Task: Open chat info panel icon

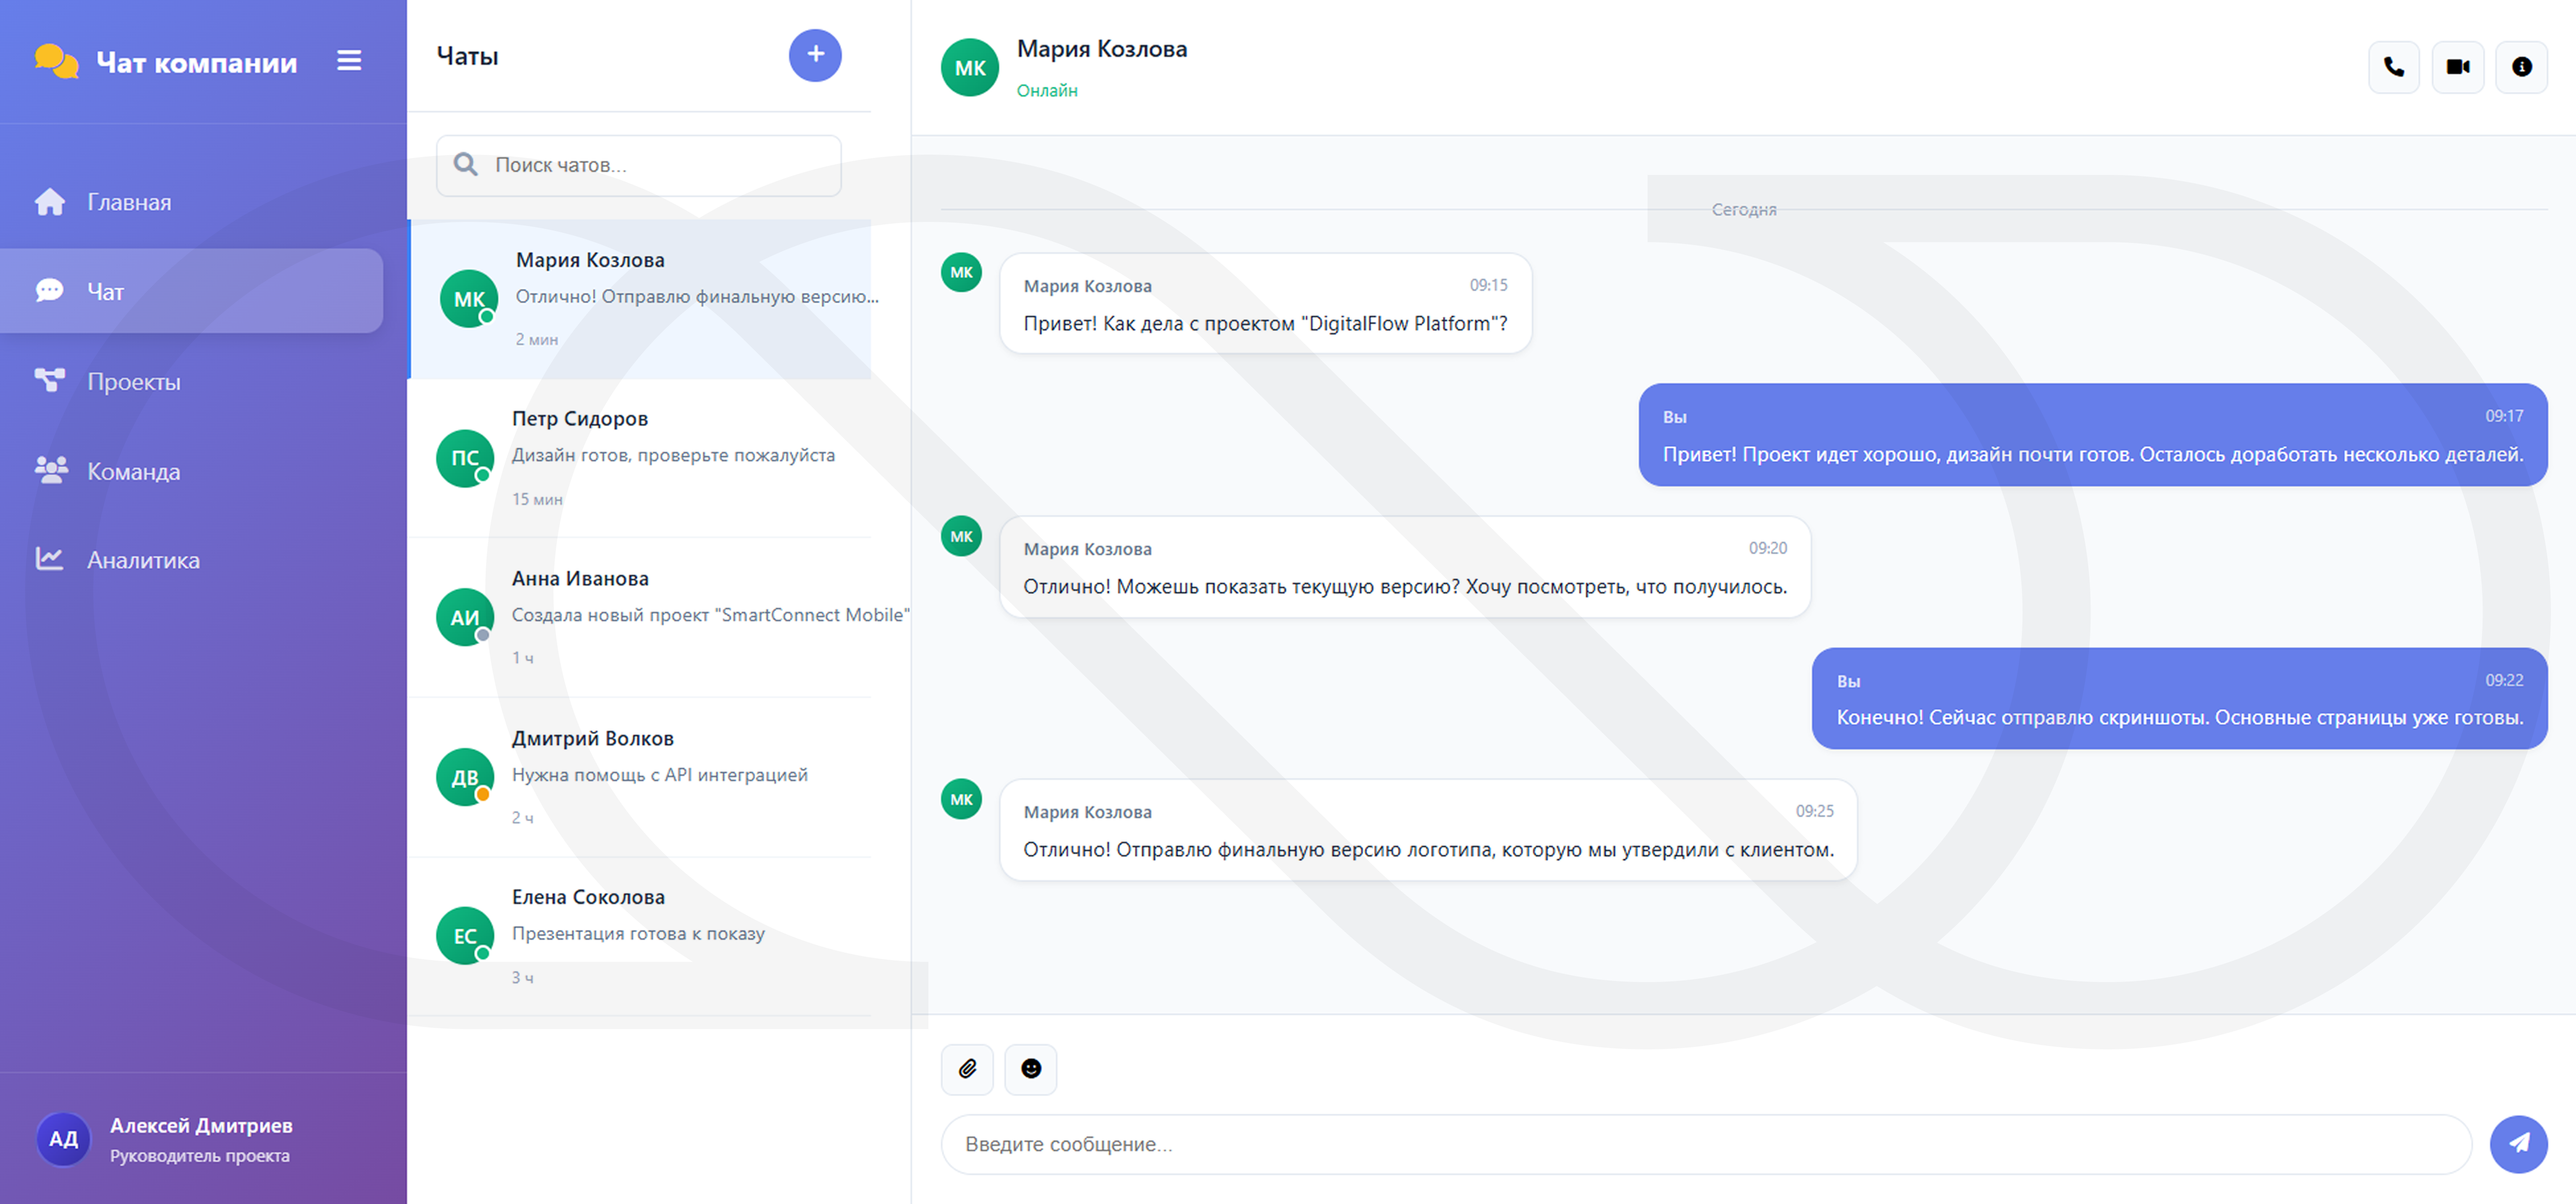Action: 2521,67
